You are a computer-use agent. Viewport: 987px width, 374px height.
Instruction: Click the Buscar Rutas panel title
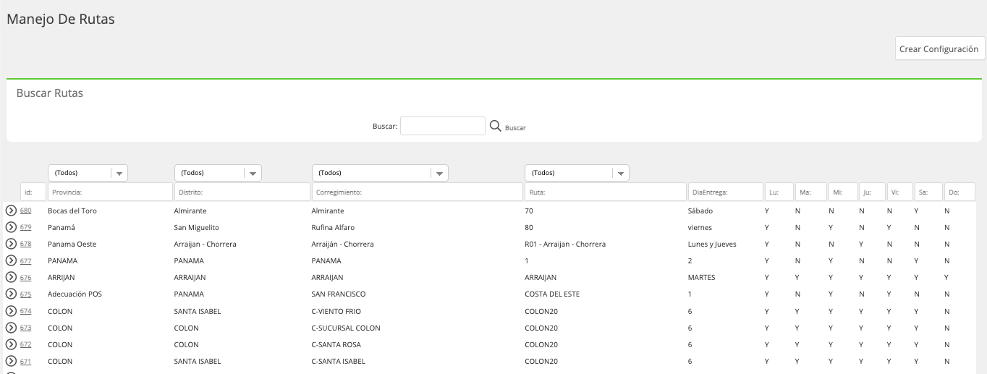click(x=50, y=93)
